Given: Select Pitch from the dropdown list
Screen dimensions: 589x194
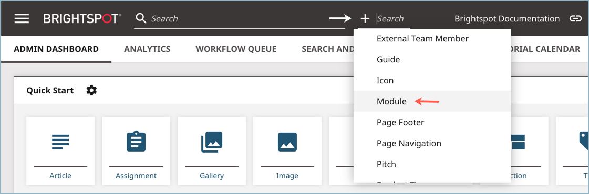Looking at the screenshot, I should 432,164.
